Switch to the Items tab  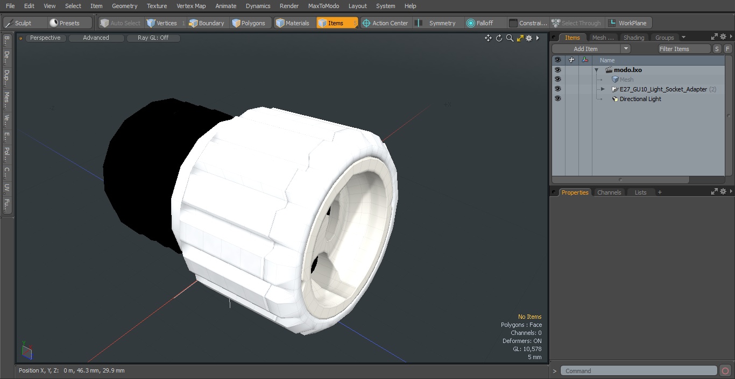pos(573,38)
